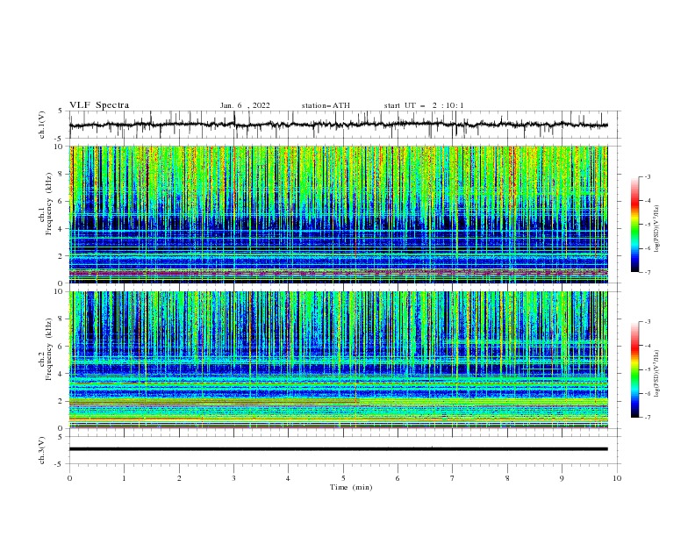Click the ch.1 voltage waveform trace
Image resolution: width=695 pixels, height=537 pixels.
pos(338,125)
